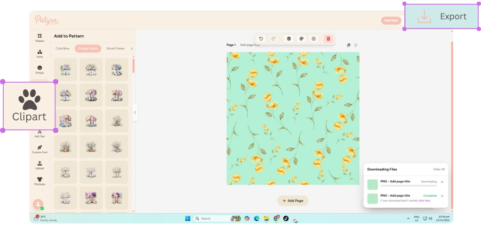Open the Mockups panel
Viewport: 481px width, 226px height.
tap(39, 181)
